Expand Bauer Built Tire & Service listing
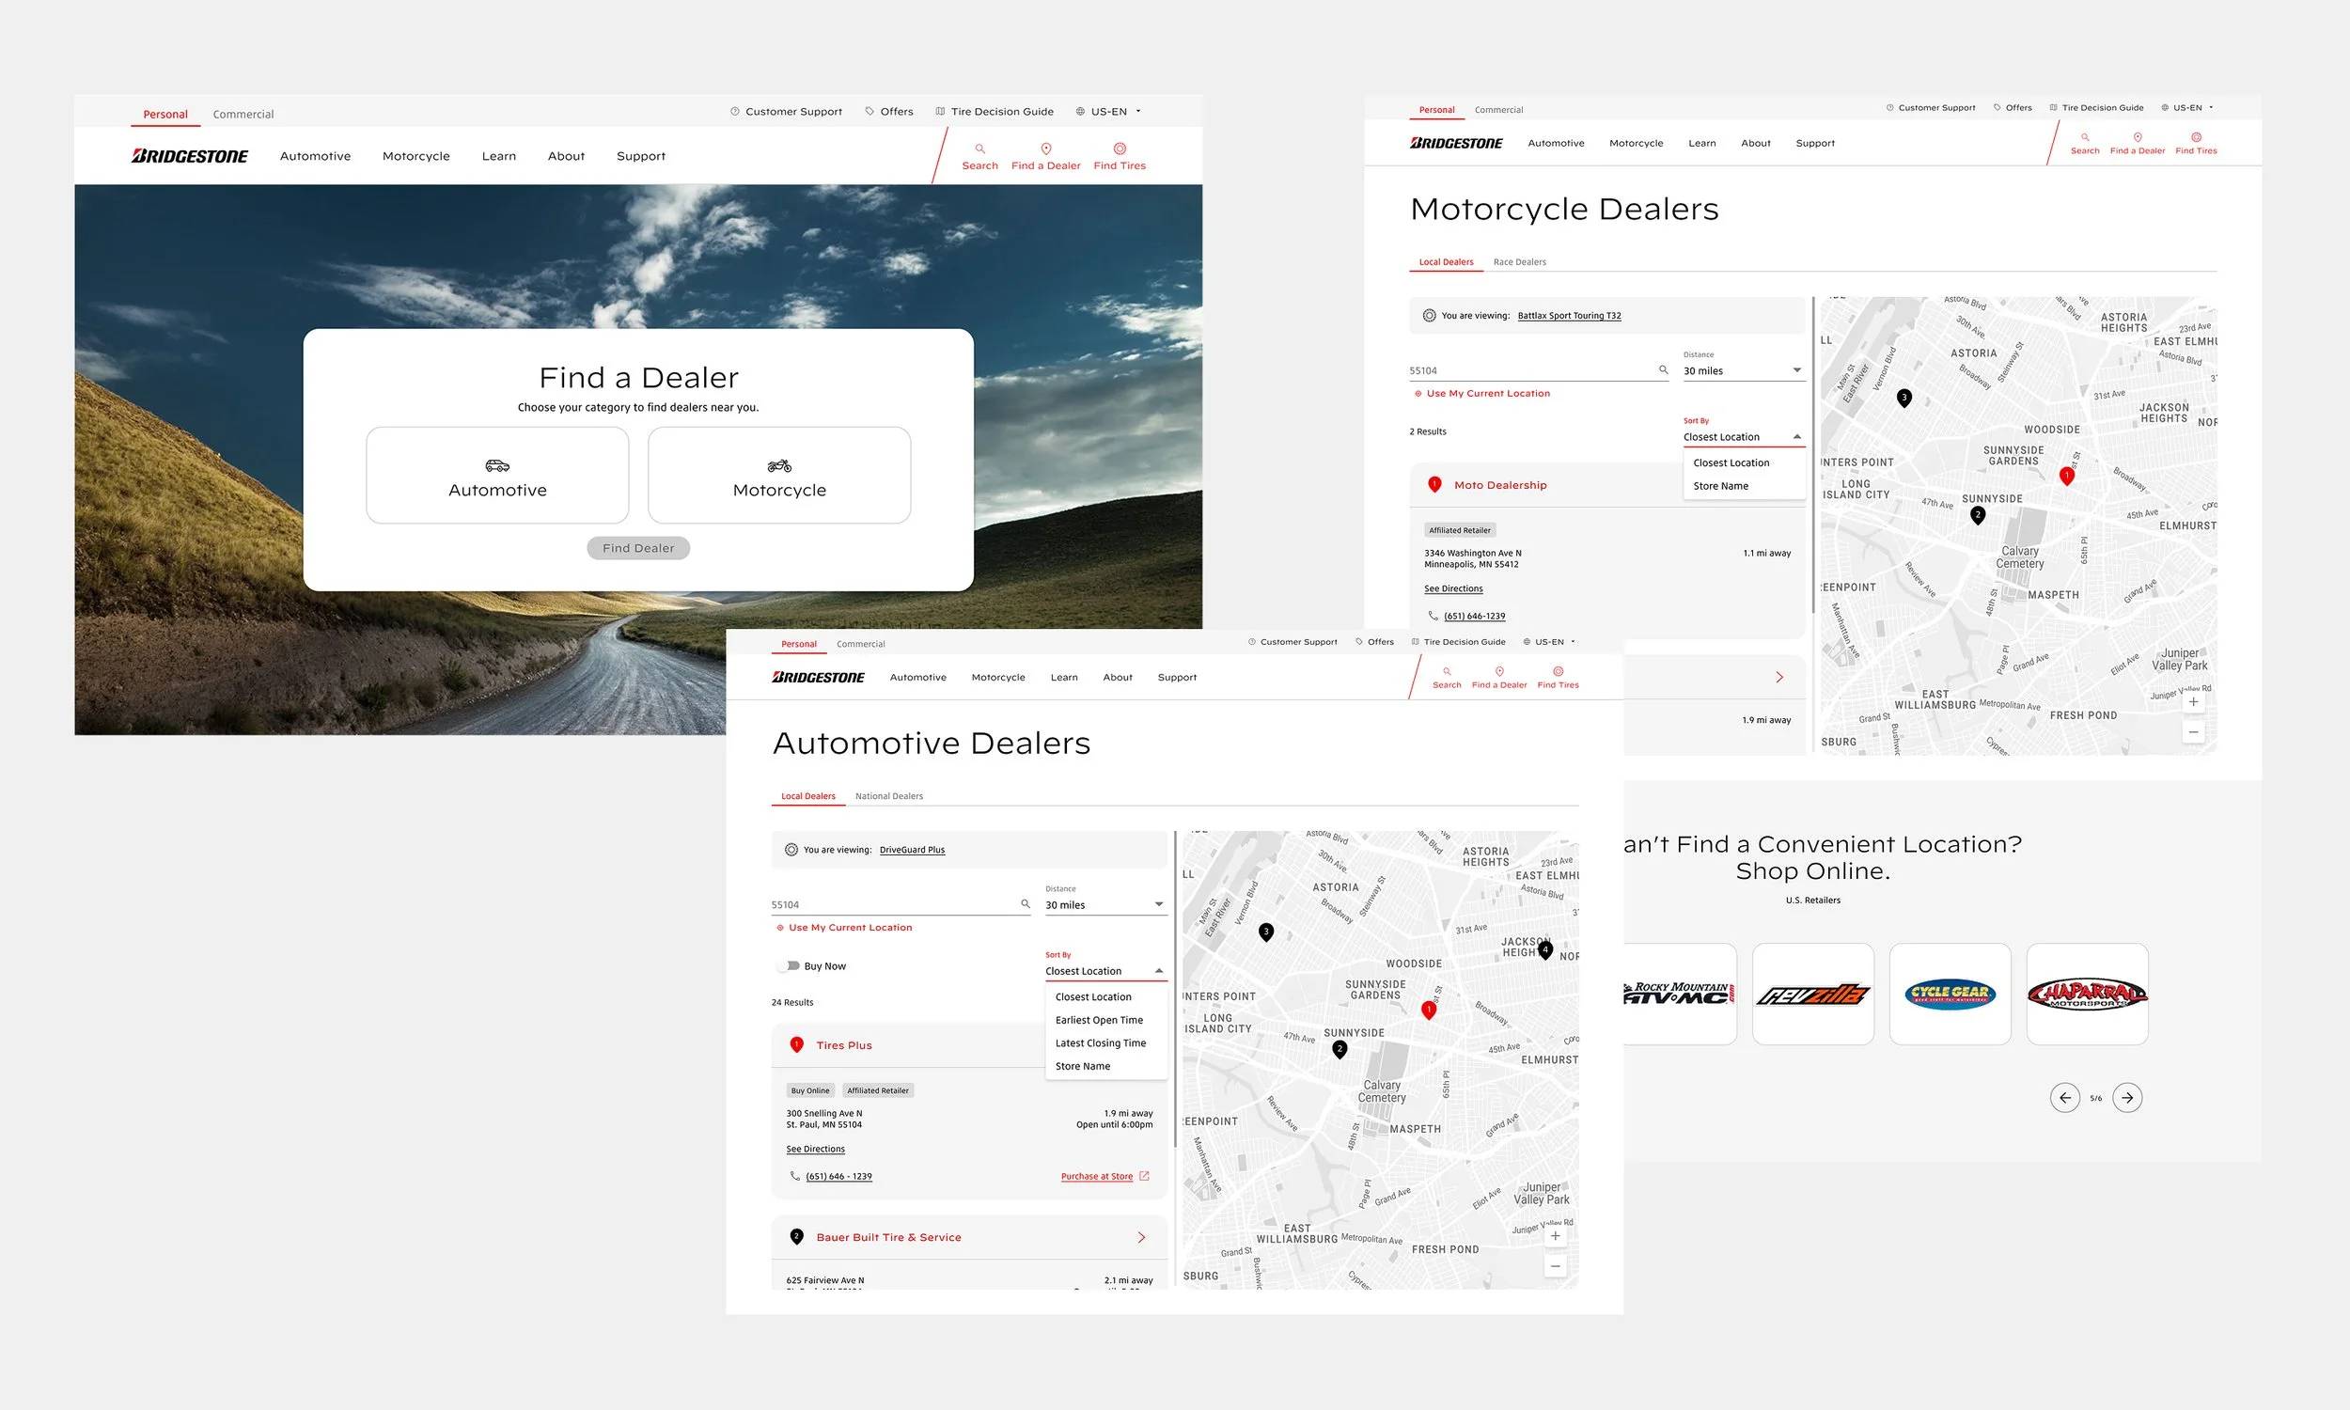Viewport: 2350px width, 1410px height. tap(1141, 1237)
